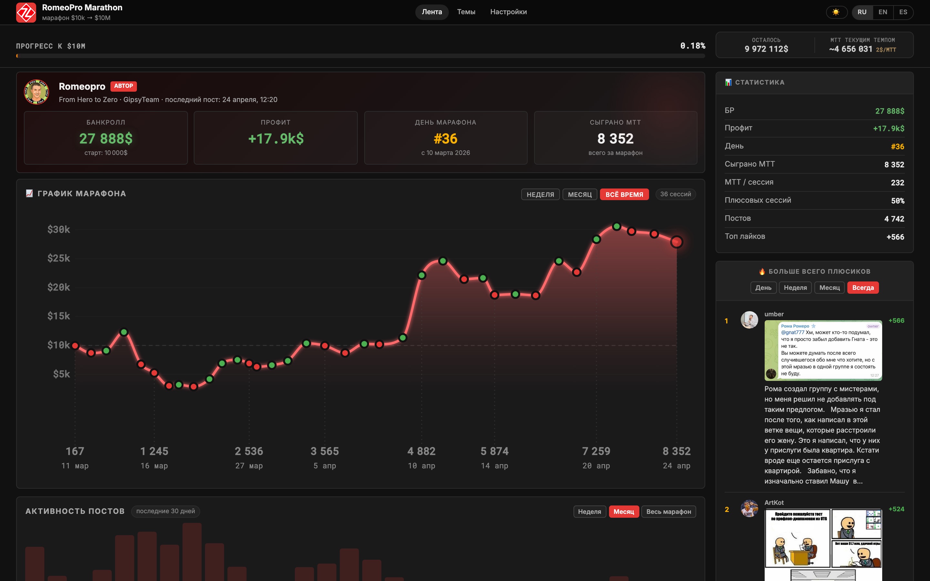This screenshot has width=930, height=581.
Task: Select the RU language option
Action: click(x=862, y=12)
